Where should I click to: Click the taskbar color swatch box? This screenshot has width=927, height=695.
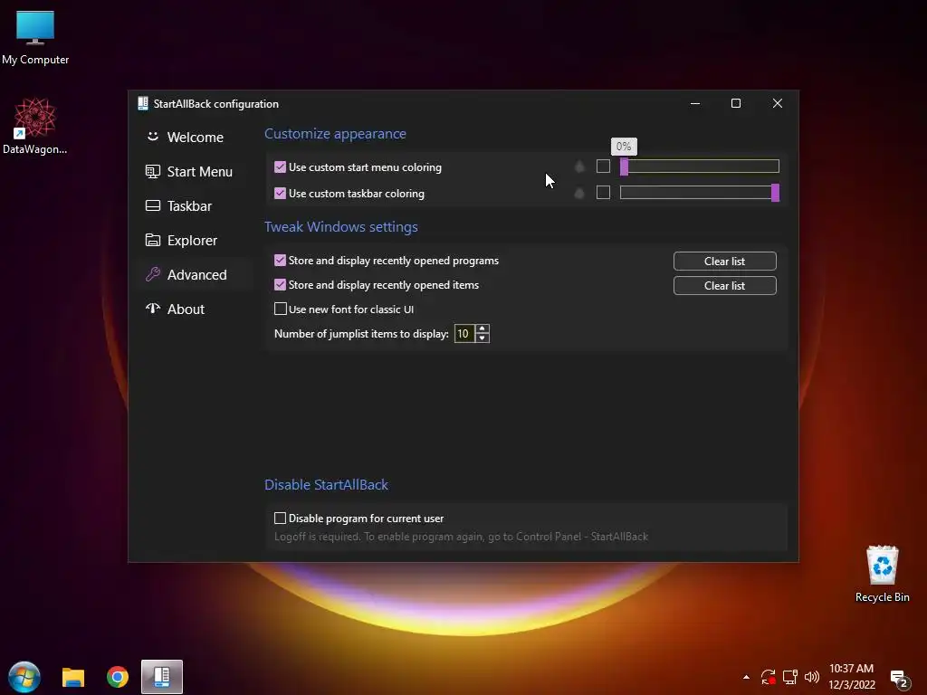click(603, 192)
